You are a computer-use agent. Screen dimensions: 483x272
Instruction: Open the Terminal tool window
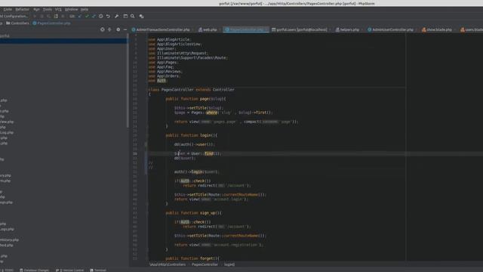(x=98, y=270)
